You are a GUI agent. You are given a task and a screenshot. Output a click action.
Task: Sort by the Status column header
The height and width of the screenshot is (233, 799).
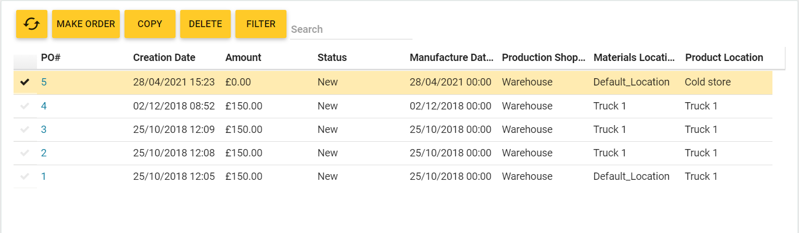pos(332,57)
